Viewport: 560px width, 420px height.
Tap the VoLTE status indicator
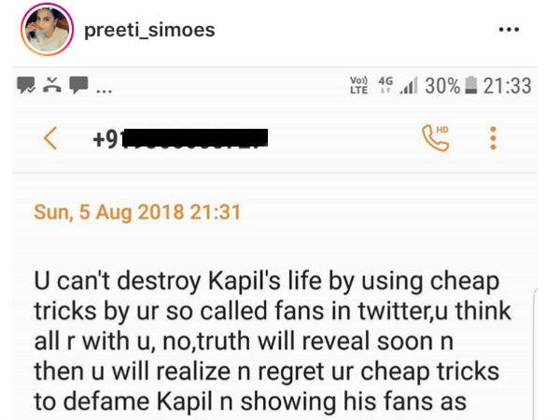coord(357,86)
